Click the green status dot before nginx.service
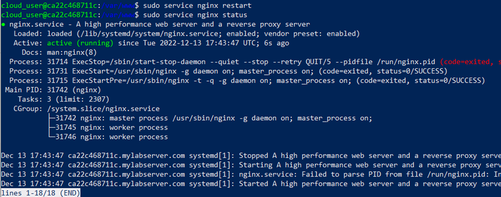 [3, 25]
